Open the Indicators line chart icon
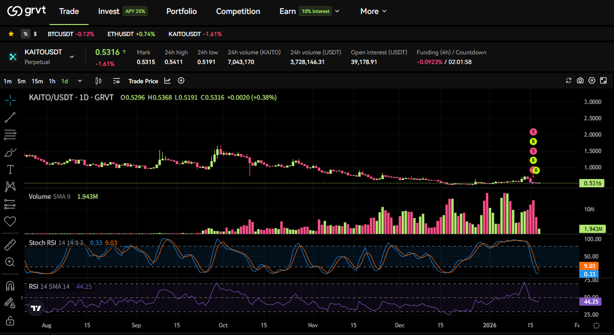This screenshot has width=614, height=335. [168, 81]
